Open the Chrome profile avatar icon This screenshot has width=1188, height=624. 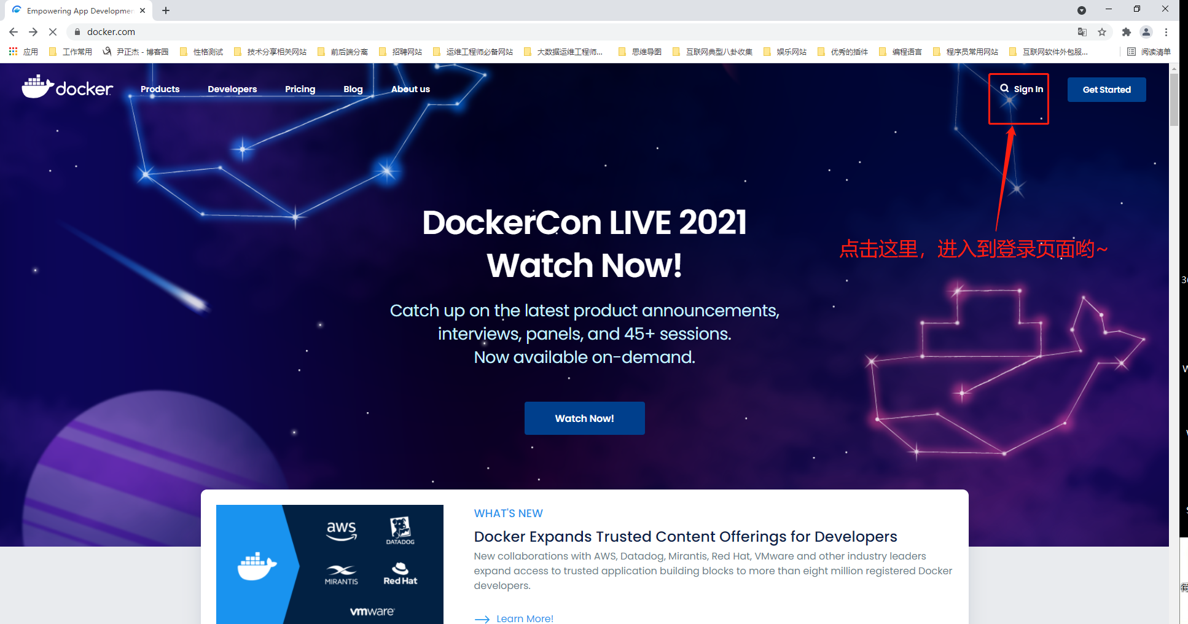tap(1146, 32)
